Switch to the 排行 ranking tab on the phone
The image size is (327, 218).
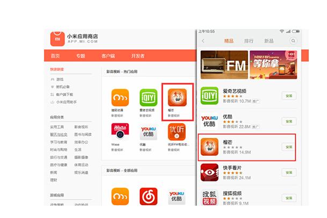(x=249, y=41)
